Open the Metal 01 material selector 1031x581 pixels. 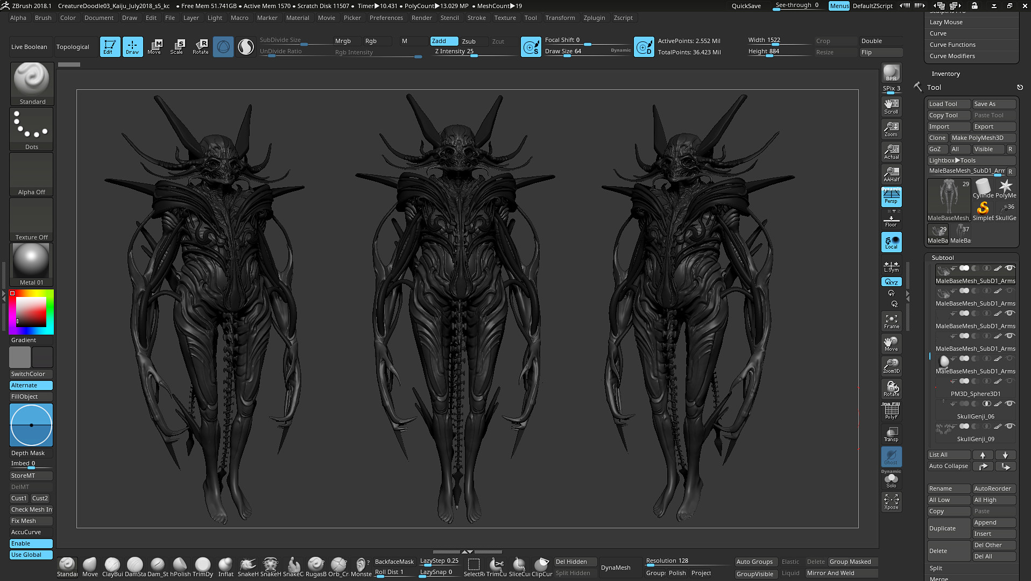point(32,265)
